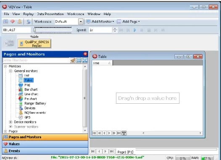
Task: Click the Drag'n drop a value box
Action: tap(147, 98)
